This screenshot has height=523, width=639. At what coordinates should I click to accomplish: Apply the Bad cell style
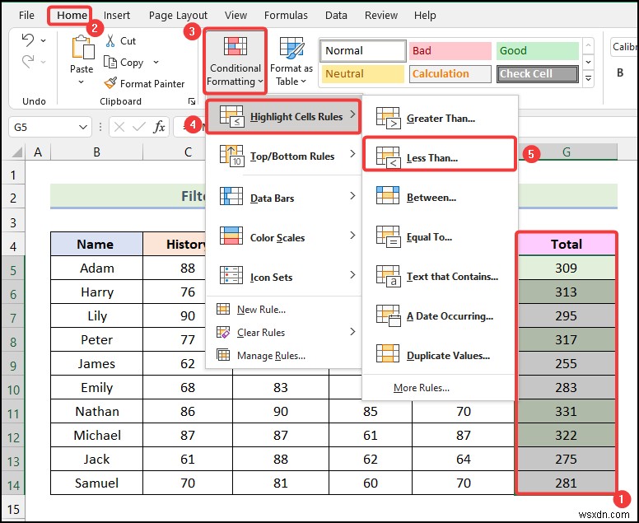click(450, 50)
